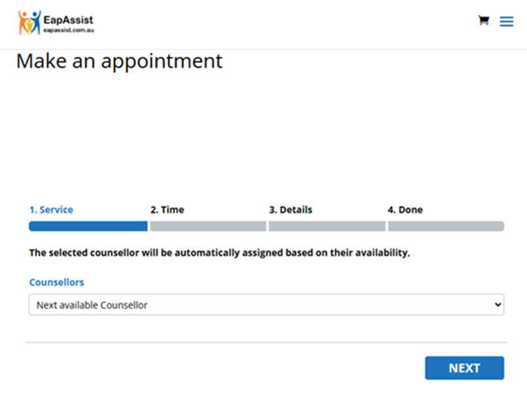Click the blue Service progress bar segment

pyautogui.click(x=88, y=227)
